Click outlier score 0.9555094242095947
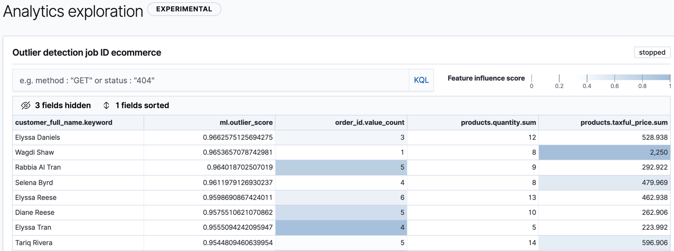Viewport: 674px width, 251px height. coord(210,227)
